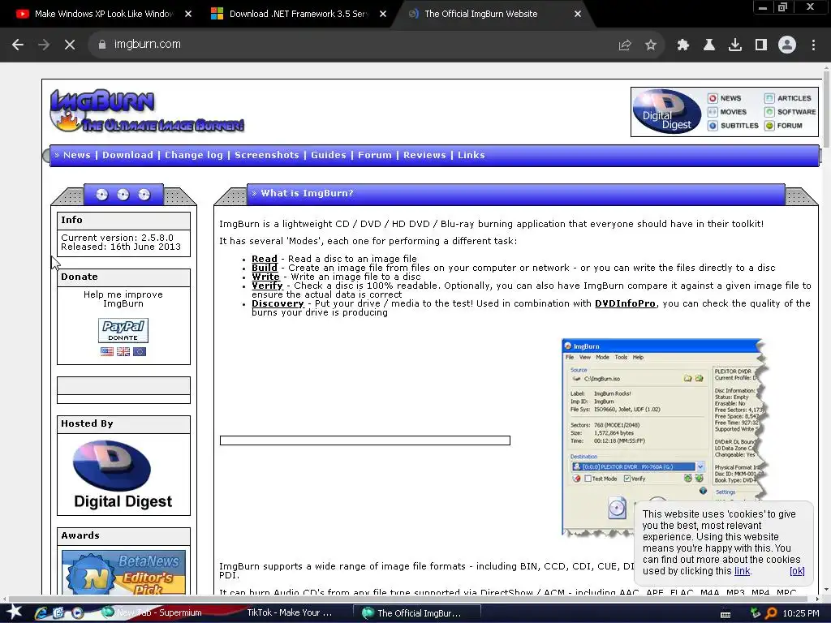Bookmark this page with the star icon
Viewport: 831px width, 623px height.
click(x=651, y=45)
